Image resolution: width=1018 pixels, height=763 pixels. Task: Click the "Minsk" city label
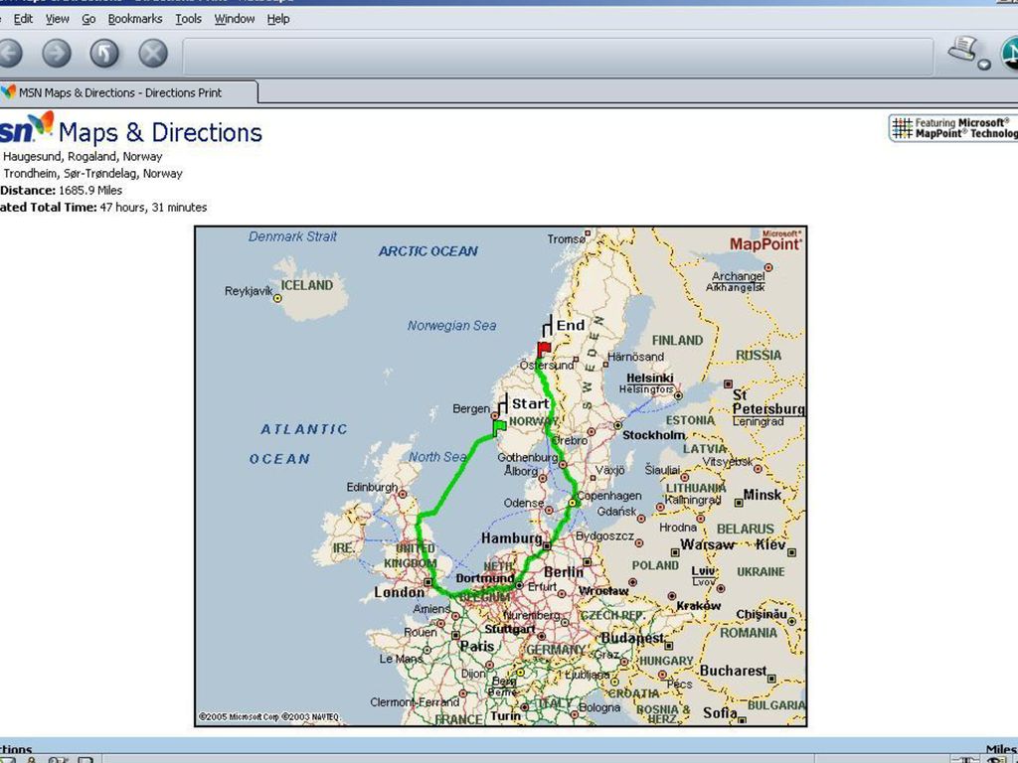tap(763, 495)
